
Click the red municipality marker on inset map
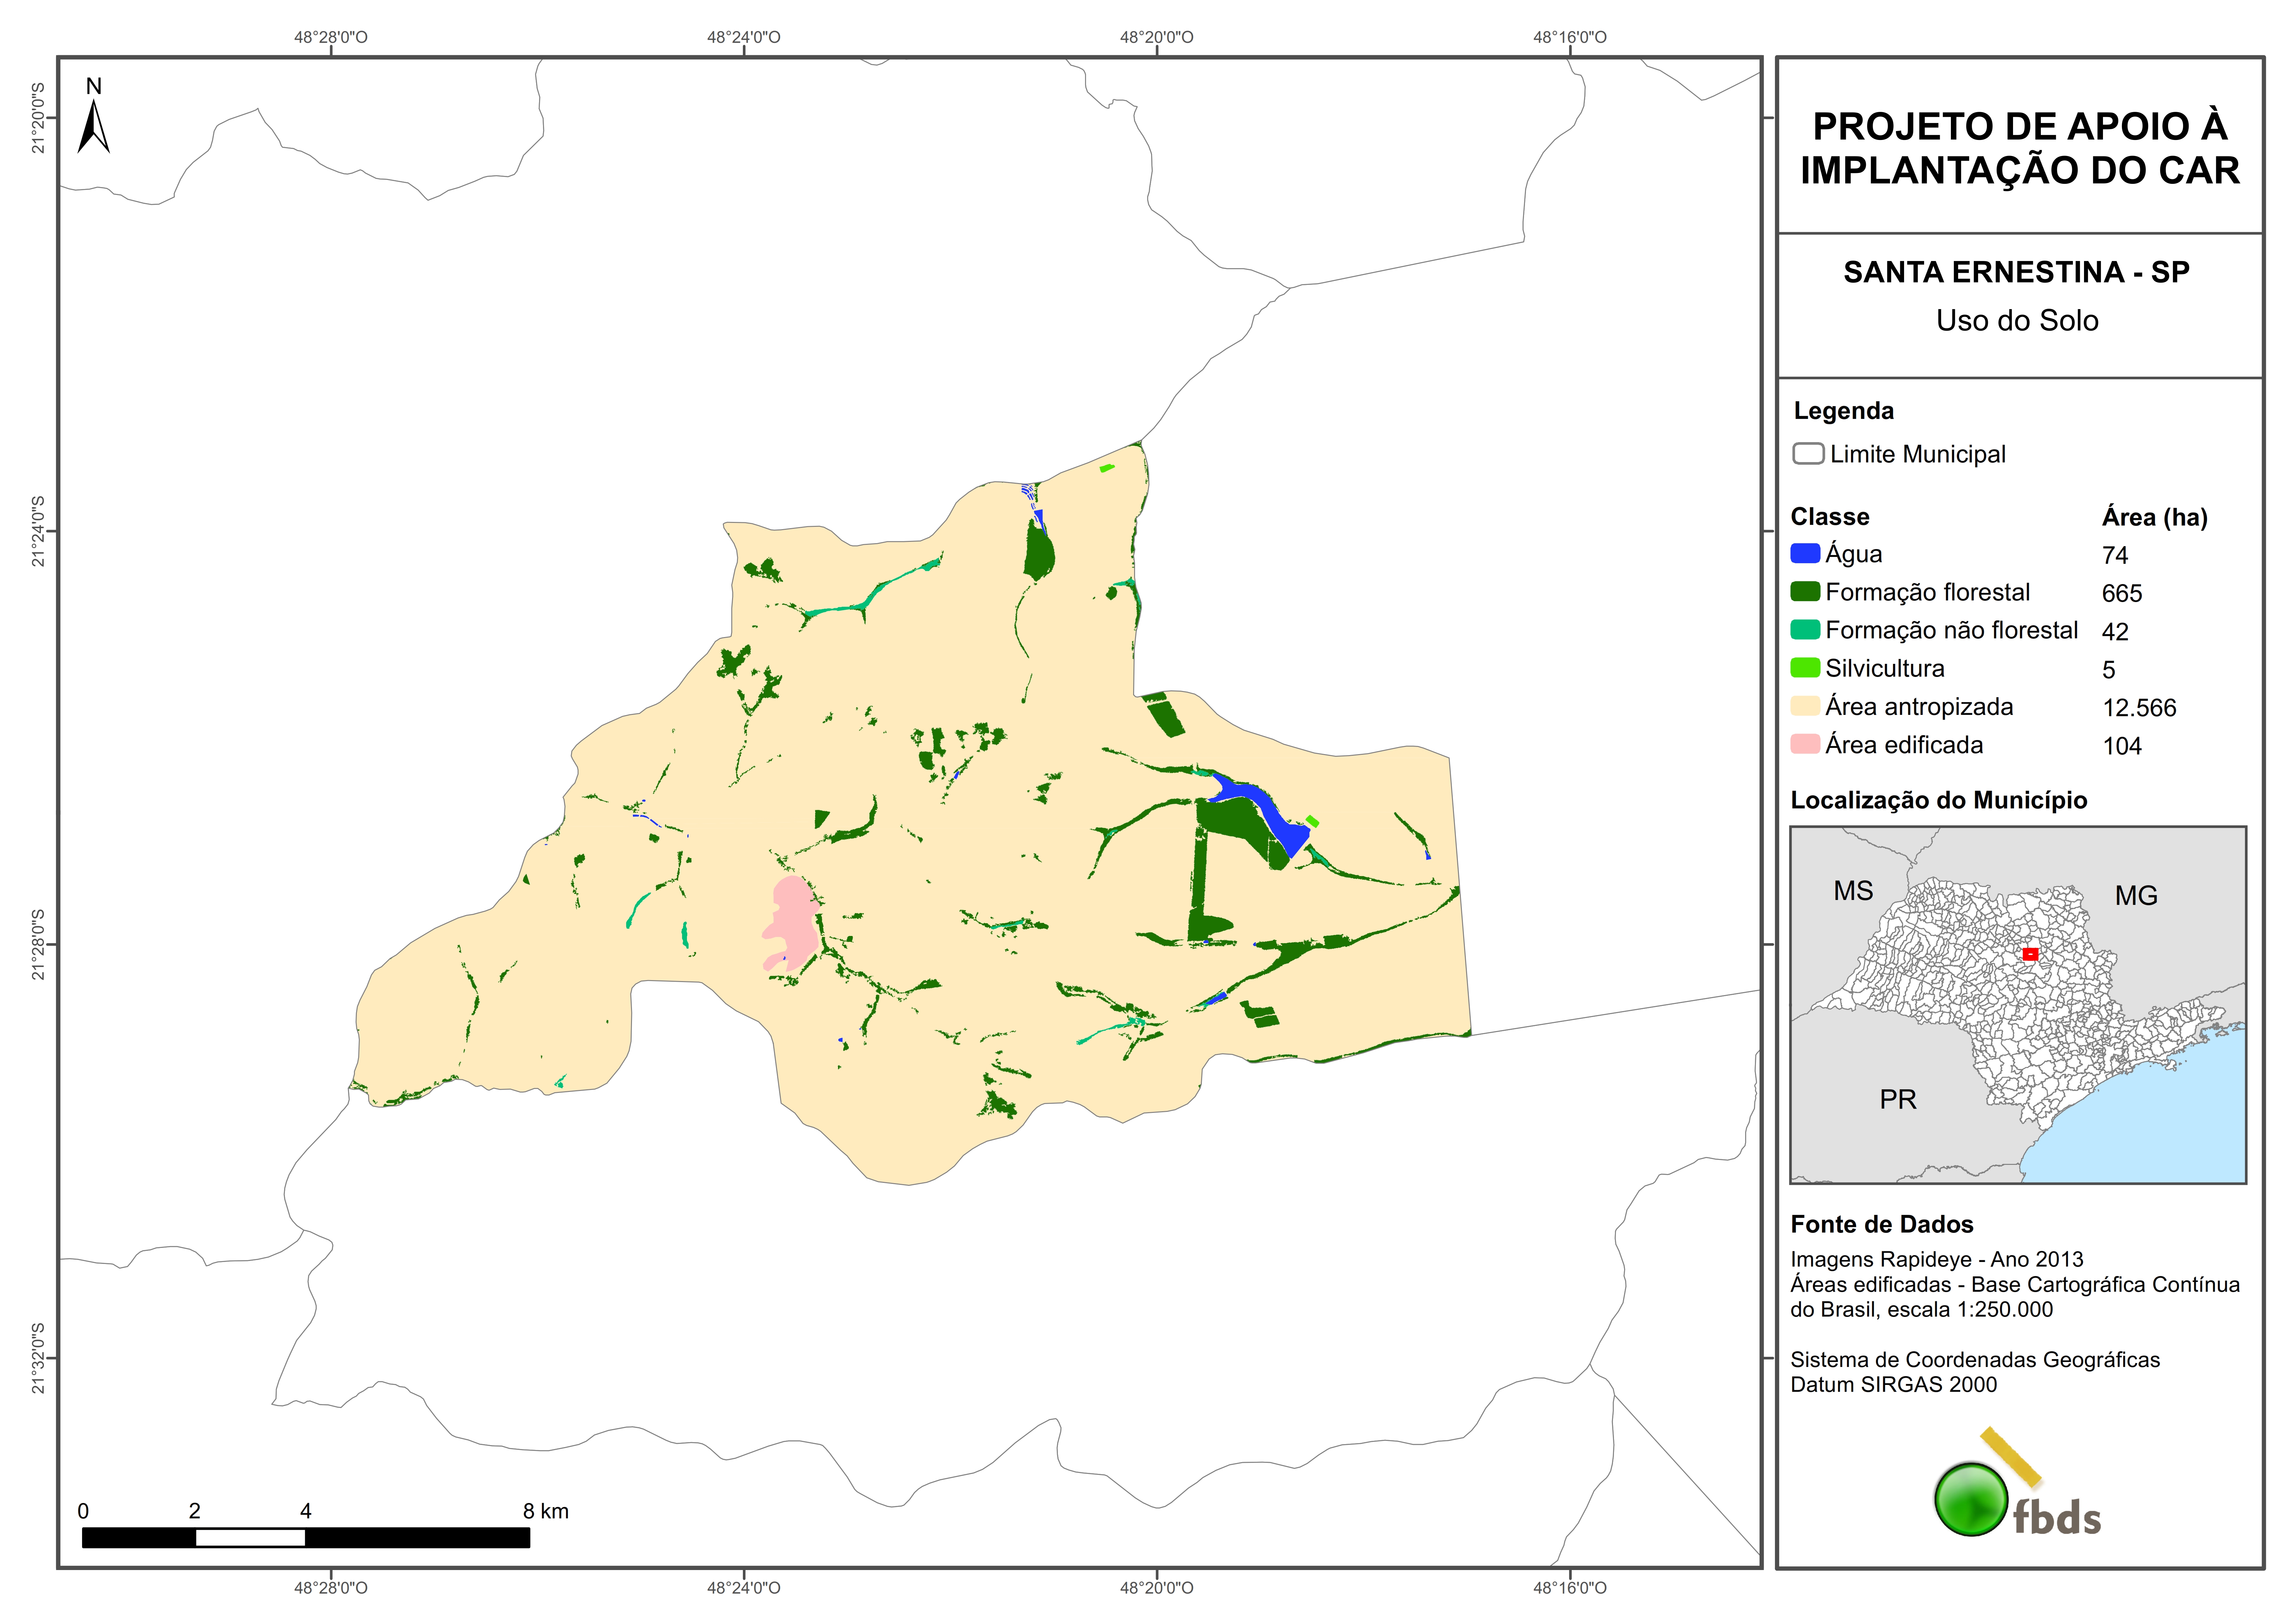click(2030, 954)
